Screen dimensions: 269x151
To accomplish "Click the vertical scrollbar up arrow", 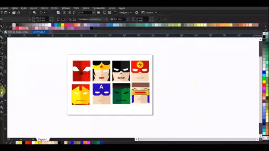I will pyautogui.click(x=260, y=39).
